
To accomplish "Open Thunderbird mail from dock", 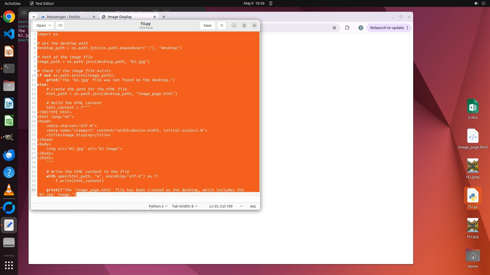I will (x=9, y=155).
